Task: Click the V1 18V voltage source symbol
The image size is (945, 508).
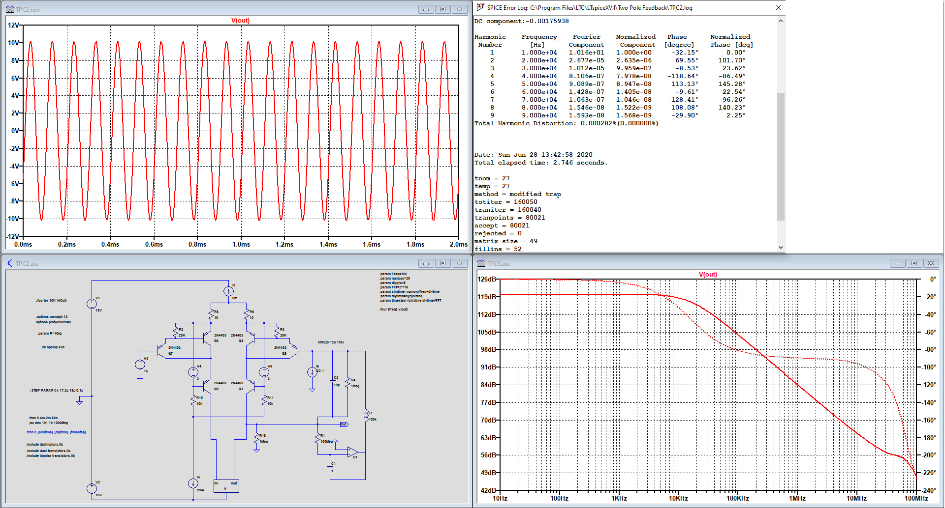Action: click(92, 304)
